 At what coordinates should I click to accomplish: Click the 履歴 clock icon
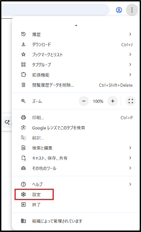click(23, 34)
